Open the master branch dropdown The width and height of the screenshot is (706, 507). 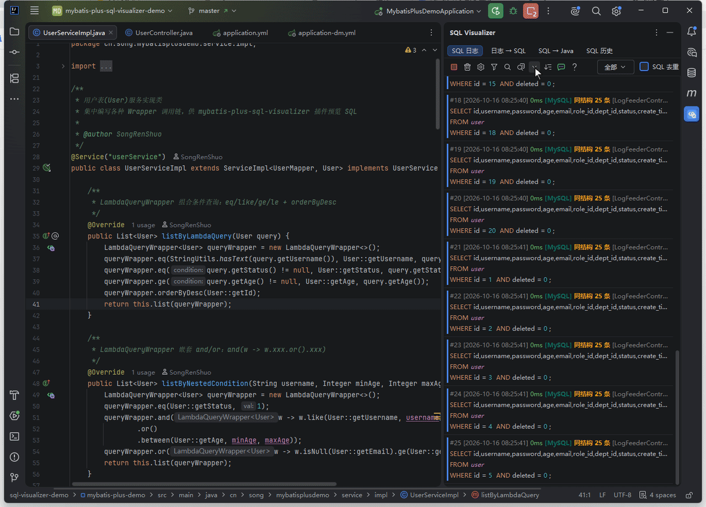(x=212, y=11)
